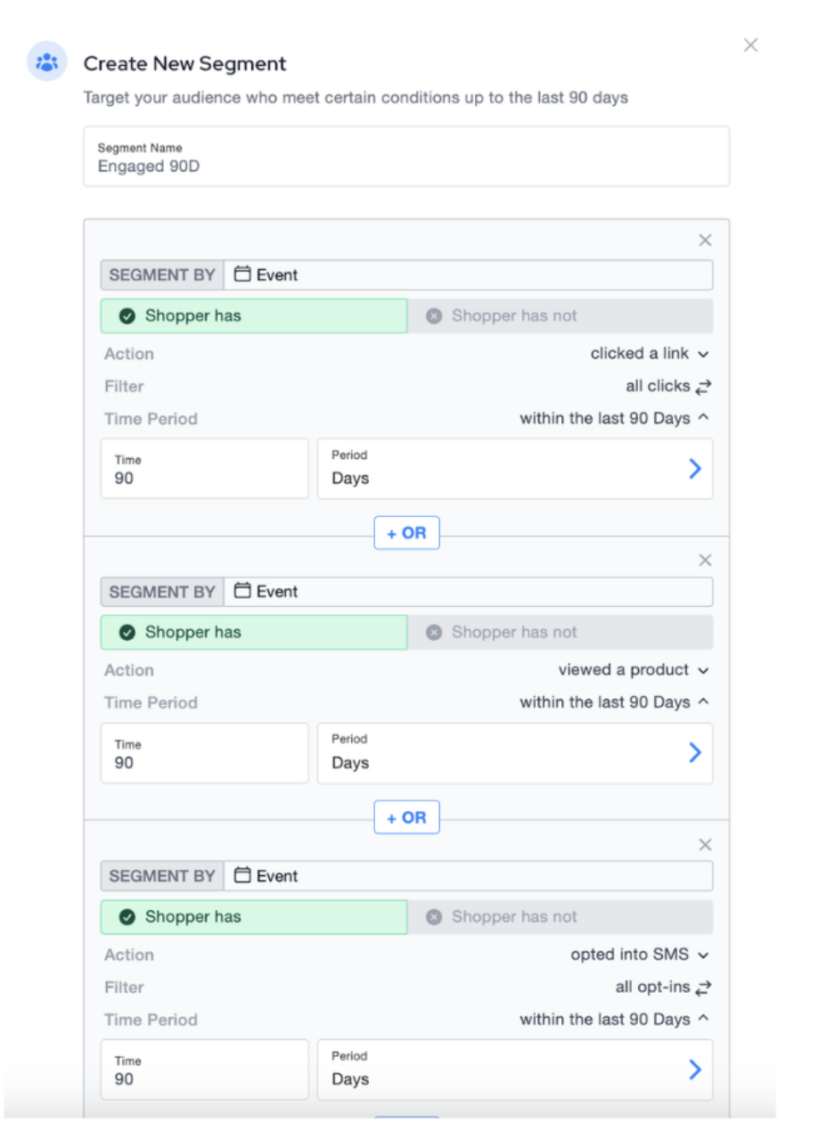Open Period arrow in clicked a link block

[x=695, y=469]
